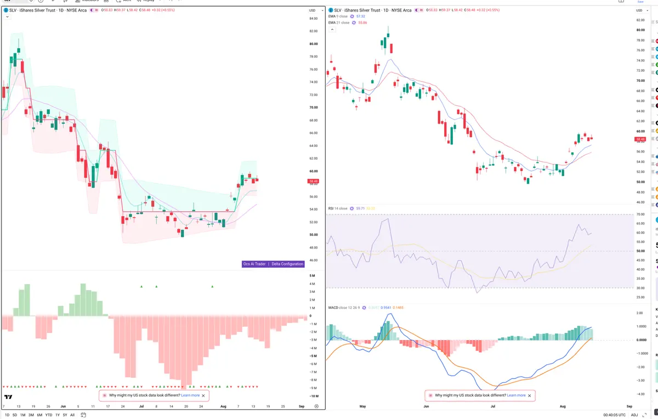This screenshot has height=419, width=658.
Task: Select the All date range
Action: tap(72, 415)
